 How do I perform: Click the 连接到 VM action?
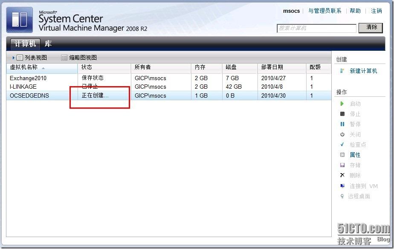coord(364,186)
